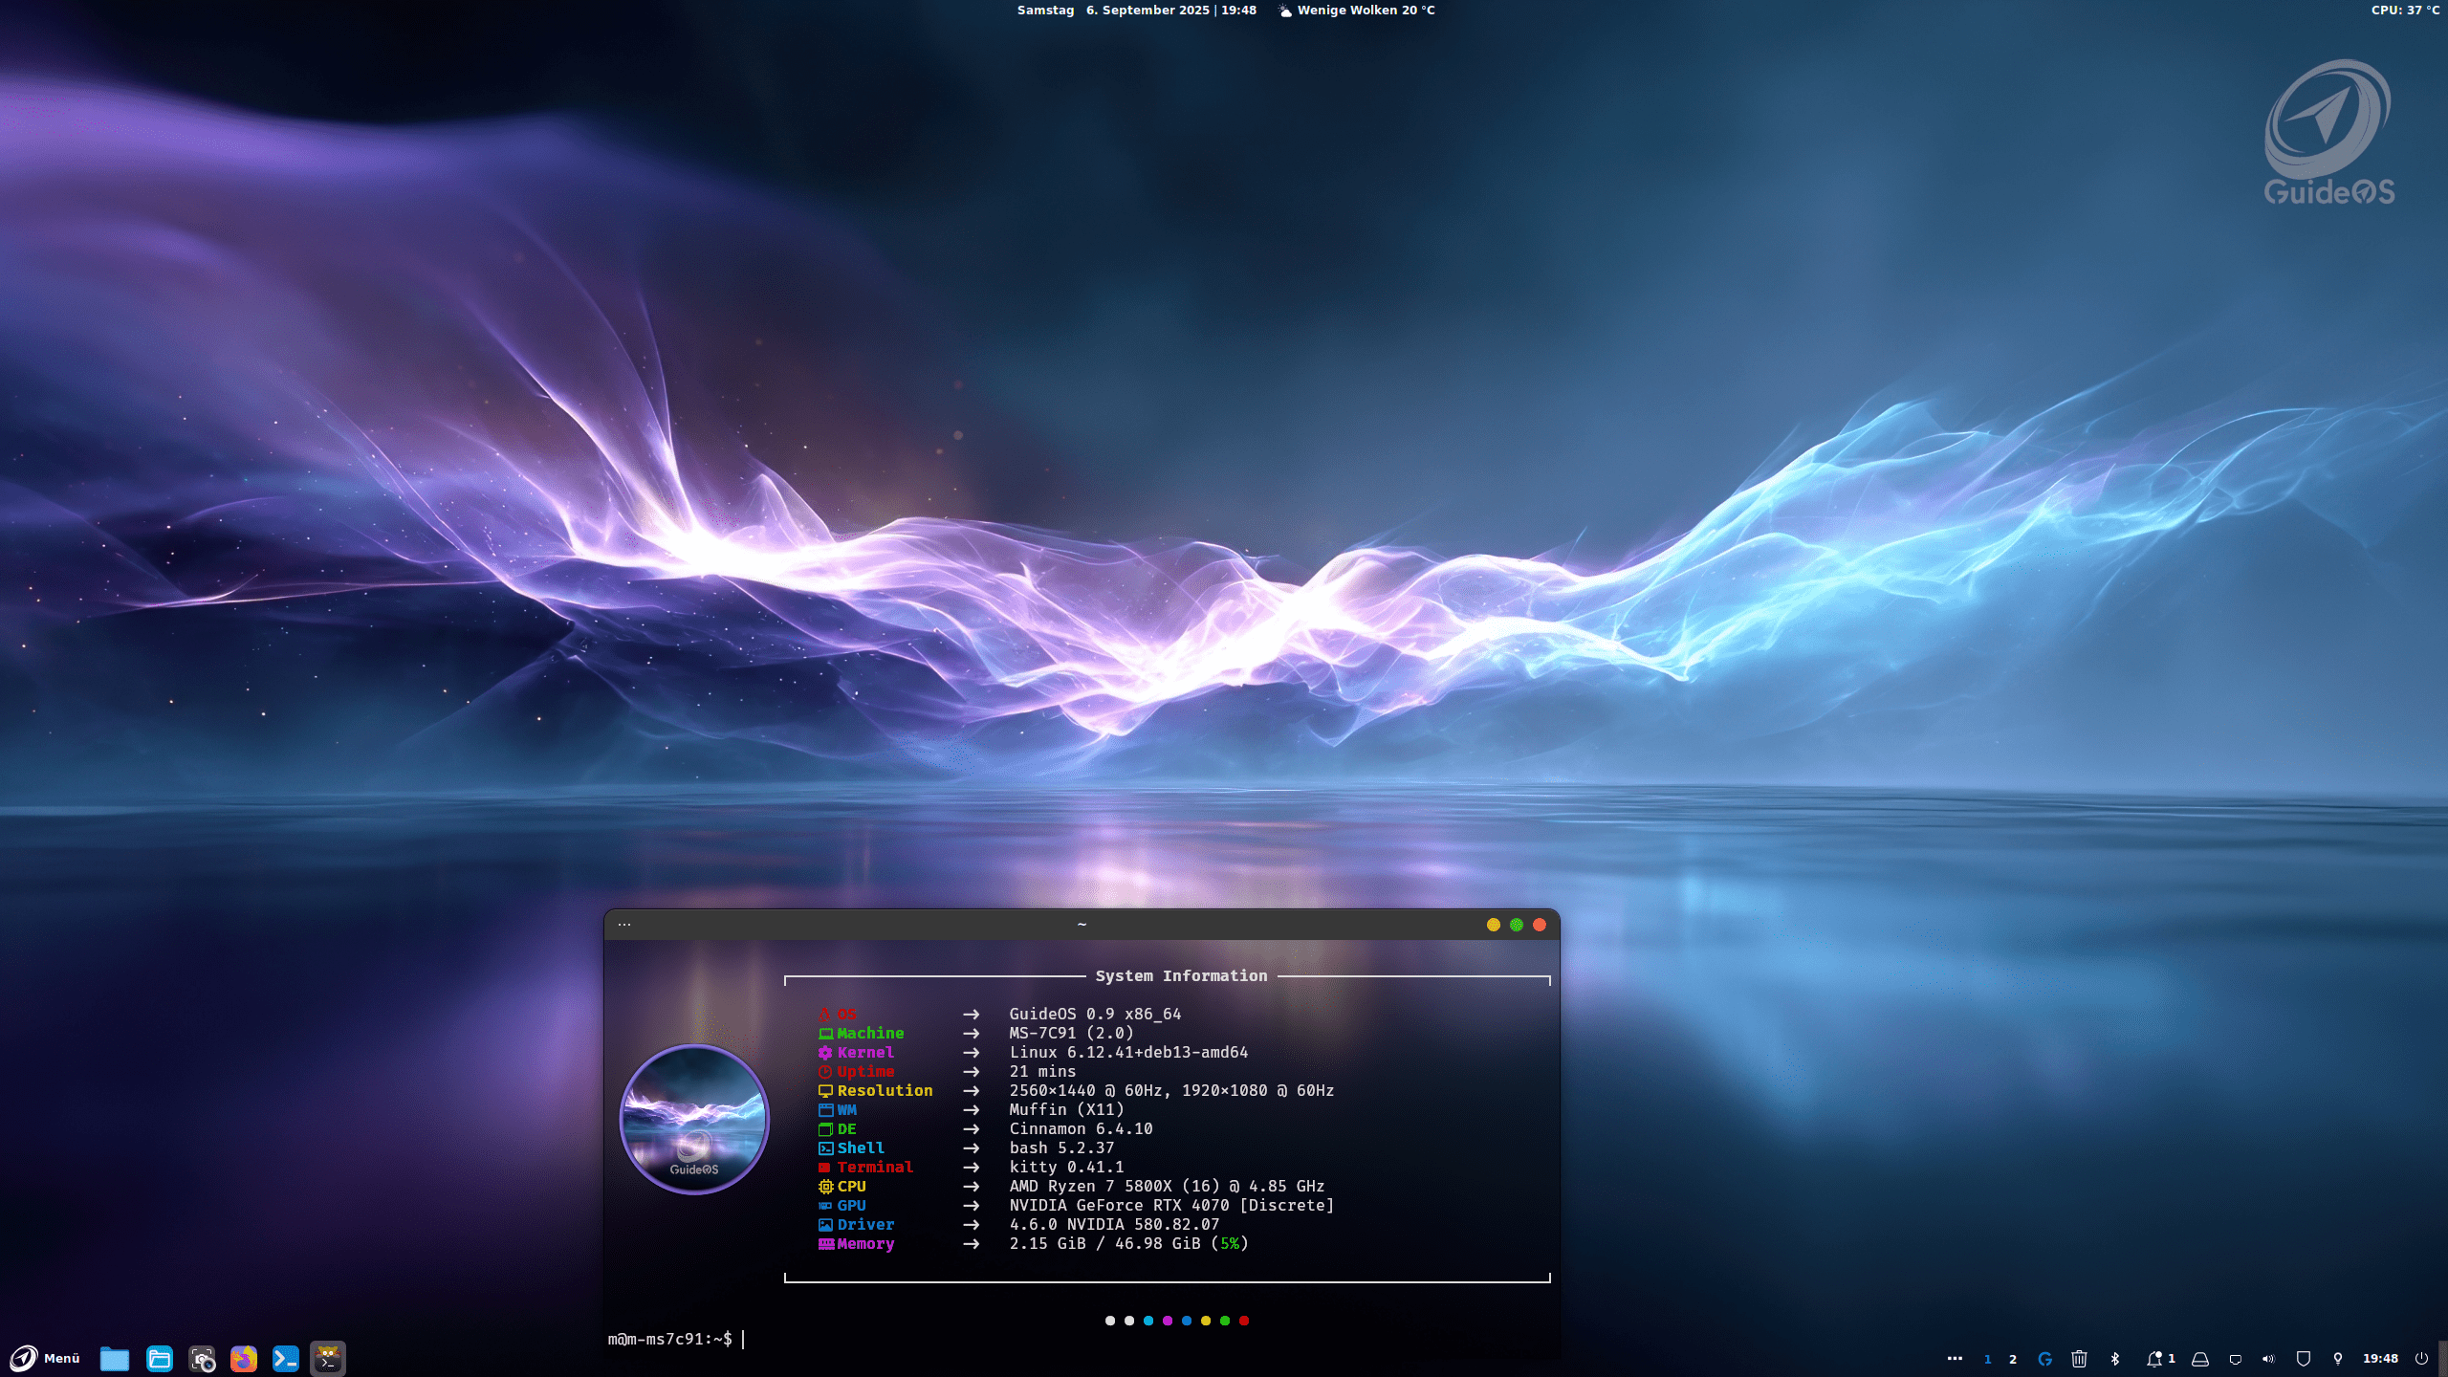
Task: Select the running kitty terminal taskbar item
Action: coord(328,1359)
